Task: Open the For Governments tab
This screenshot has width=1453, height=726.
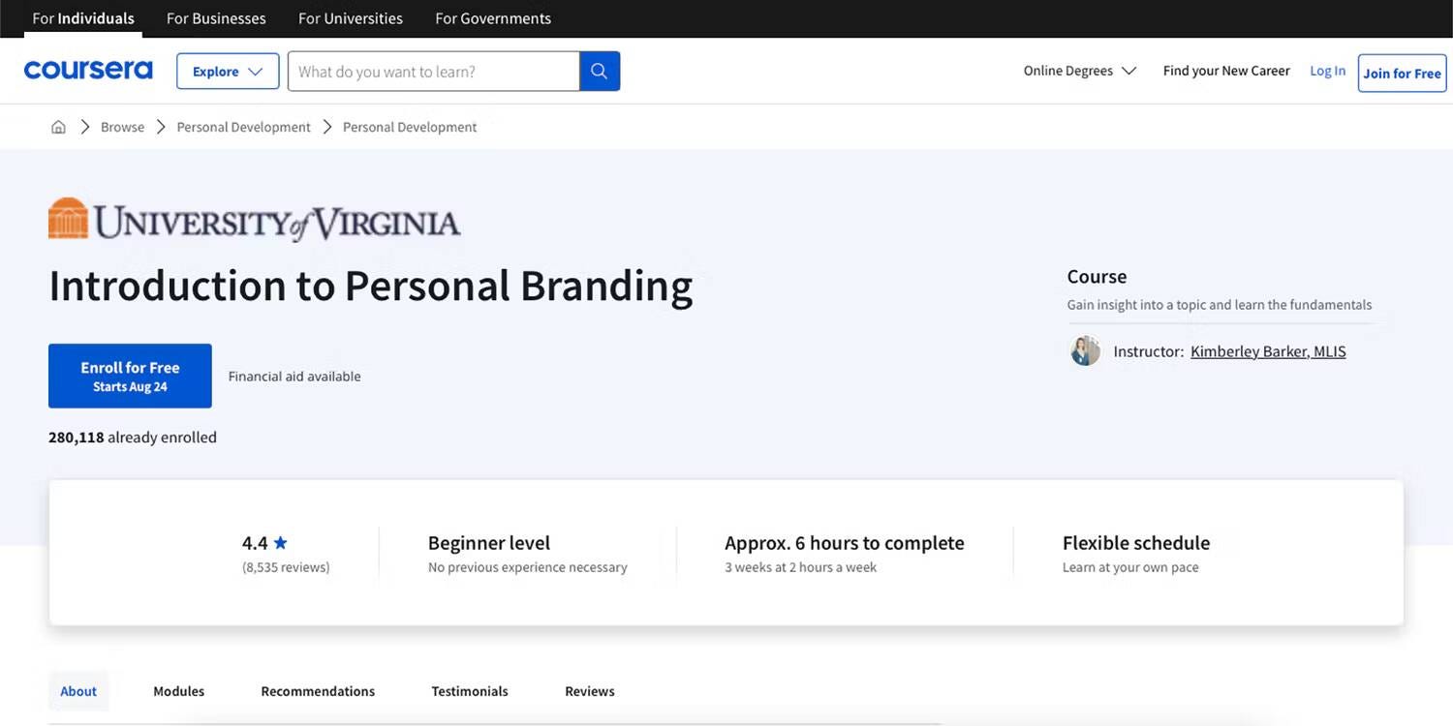Action: [492, 18]
